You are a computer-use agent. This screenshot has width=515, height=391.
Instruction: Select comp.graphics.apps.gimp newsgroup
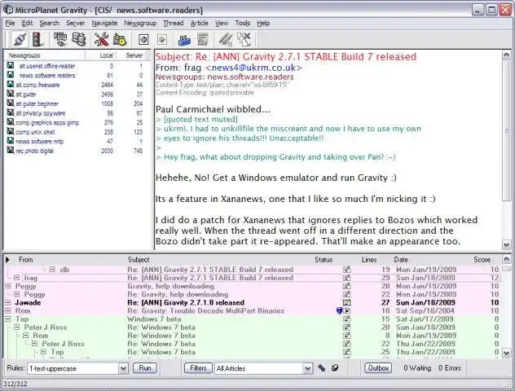(x=47, y=122)
